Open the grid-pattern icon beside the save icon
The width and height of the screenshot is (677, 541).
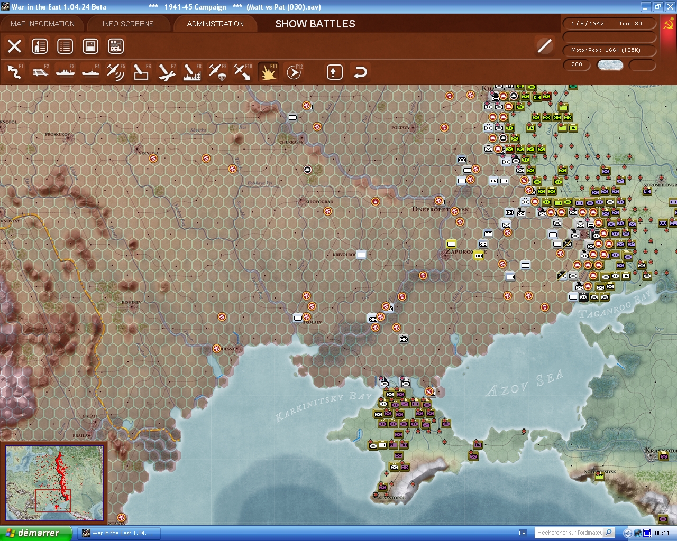[x=116, y=46]
